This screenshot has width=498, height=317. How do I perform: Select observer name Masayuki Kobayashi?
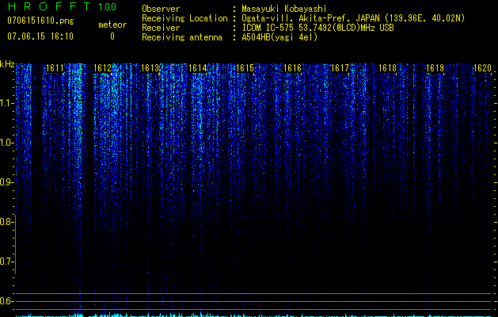[x=283, y=9]
